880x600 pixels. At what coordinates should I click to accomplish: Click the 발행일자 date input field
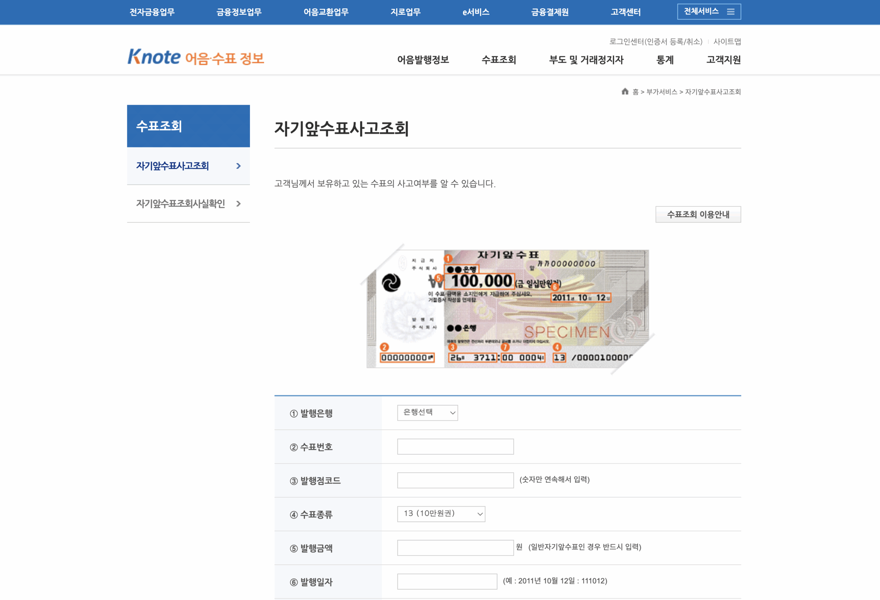[x=447, y=581]
